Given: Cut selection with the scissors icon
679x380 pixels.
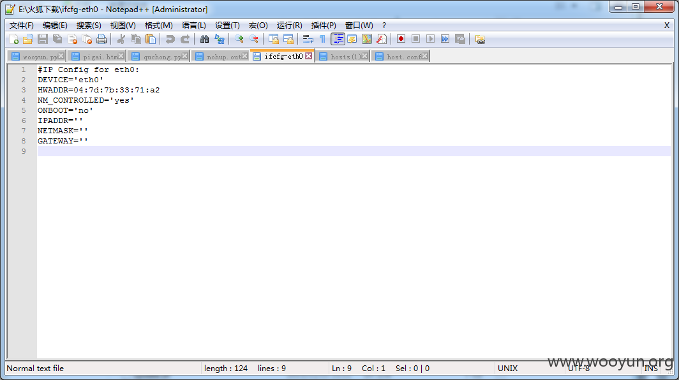Looking at the screenshot, I should [121, 40].
